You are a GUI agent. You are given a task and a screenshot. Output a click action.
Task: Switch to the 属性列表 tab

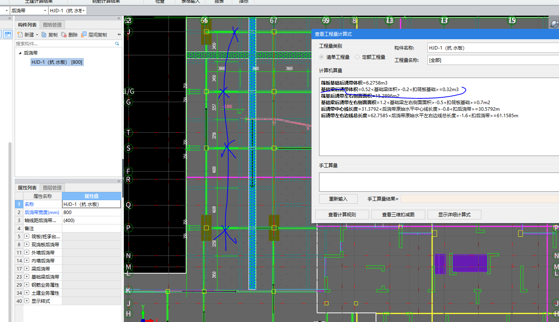click(27, 188)
